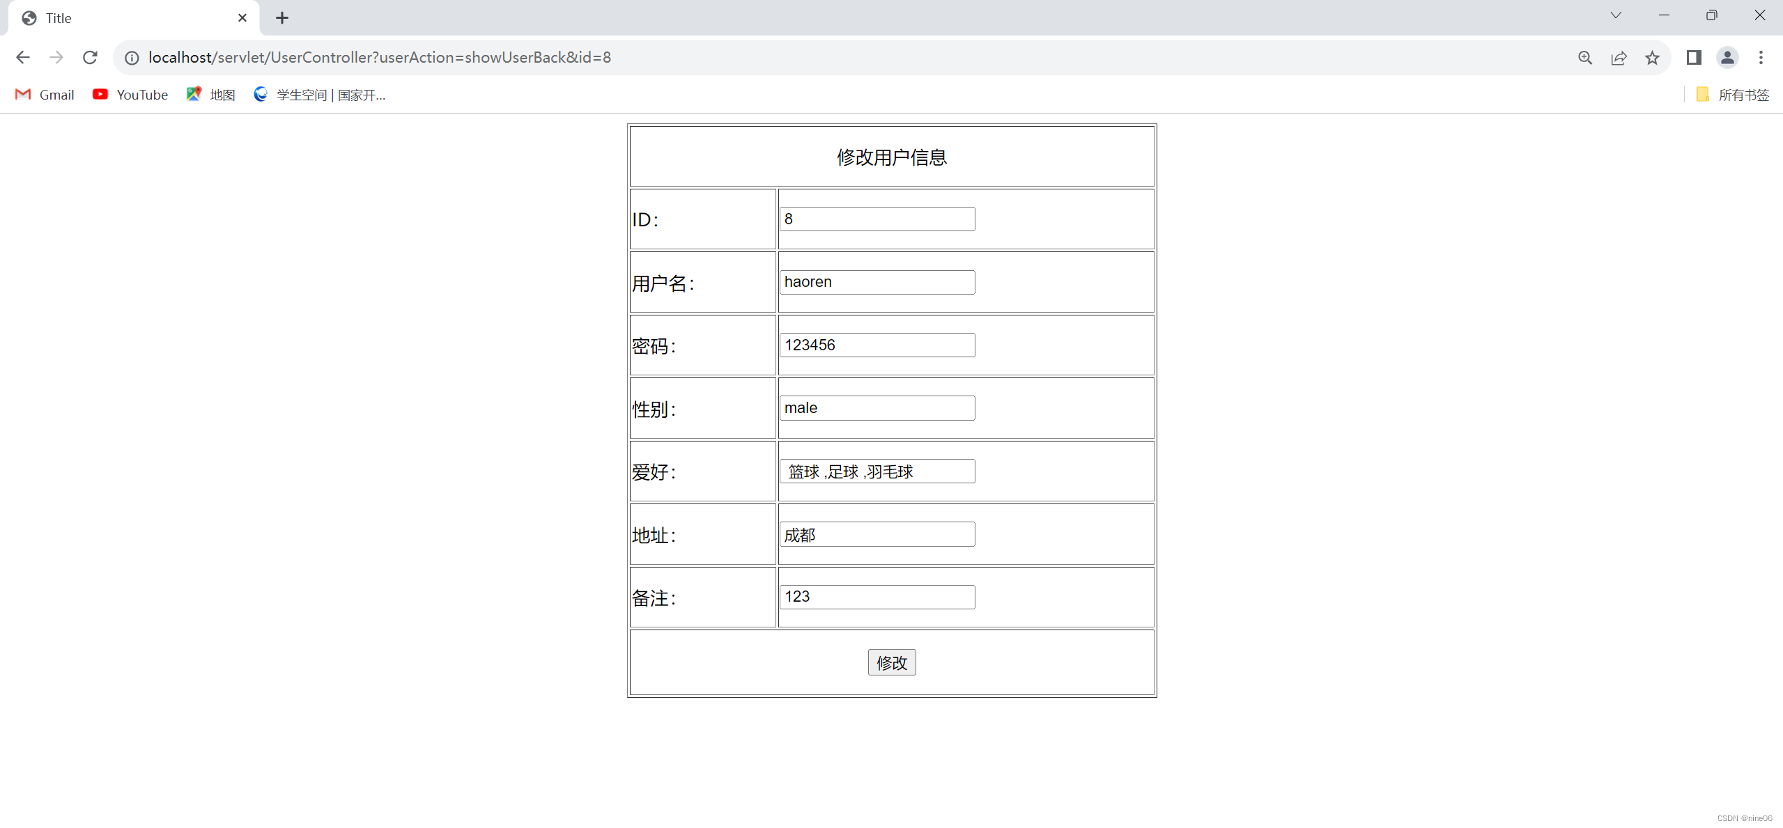
Task: Open the 所有书签 bookmarks folder
Action: pos(1733,95)
